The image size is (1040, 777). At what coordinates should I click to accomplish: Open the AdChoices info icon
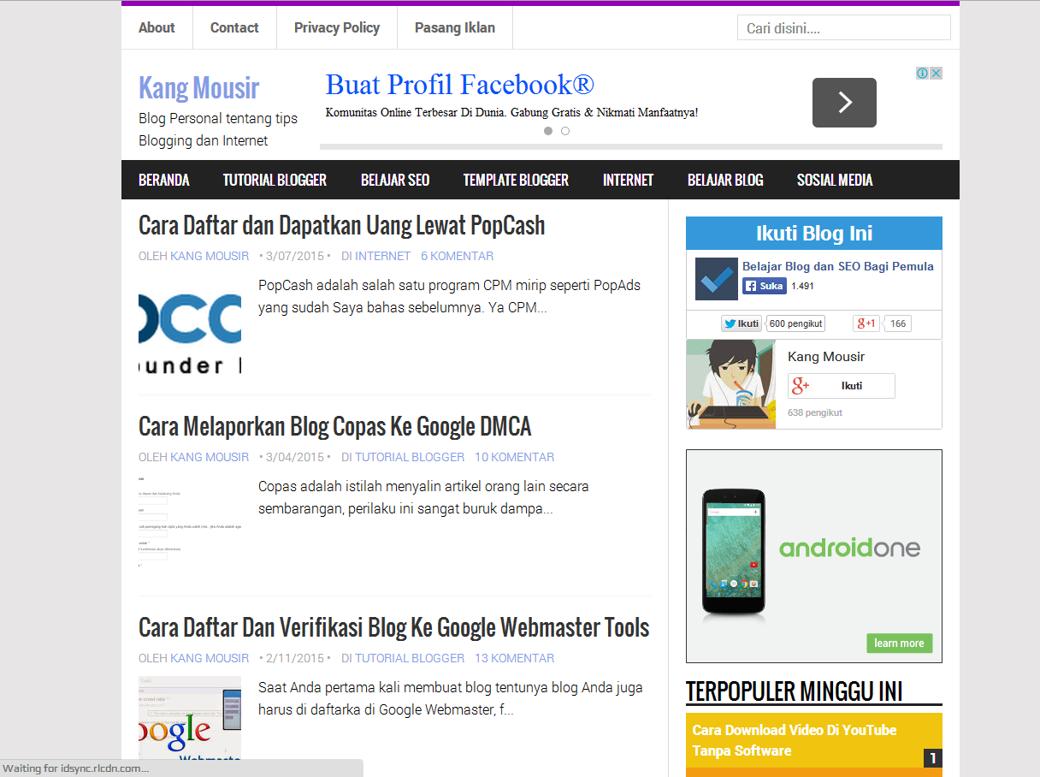[922, 74]
